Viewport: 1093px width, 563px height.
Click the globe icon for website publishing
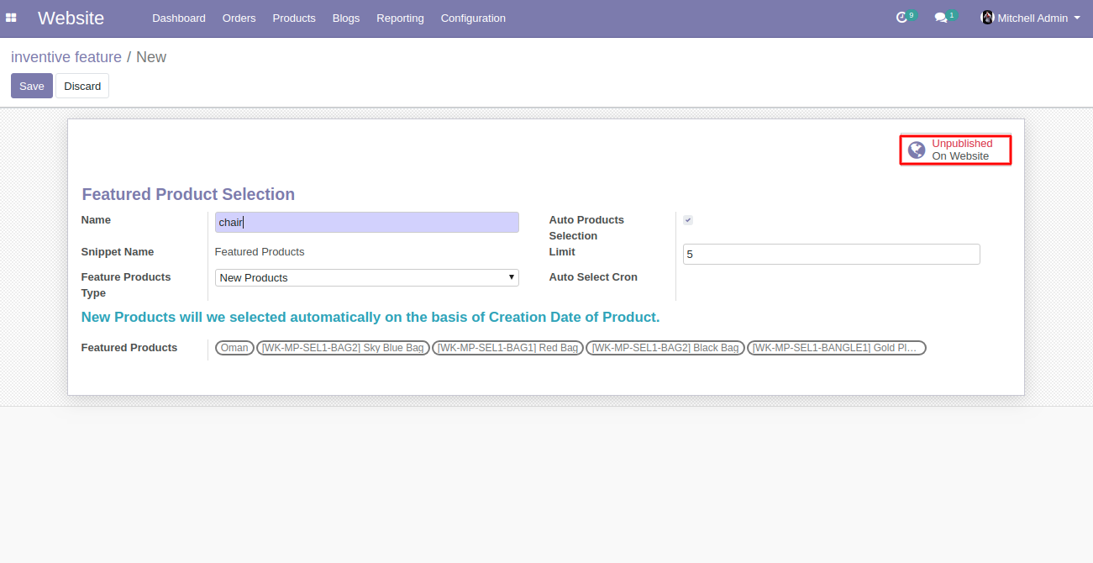(917, 150)
